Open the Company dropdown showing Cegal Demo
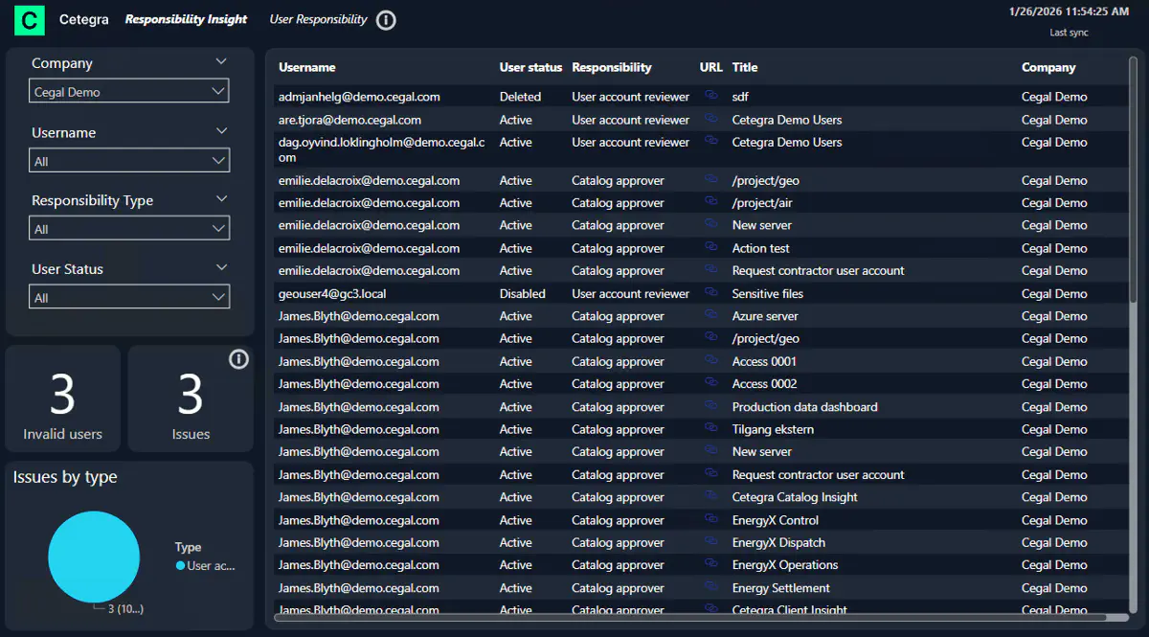Screen dimensions: 1149x637 click(129, 92)
